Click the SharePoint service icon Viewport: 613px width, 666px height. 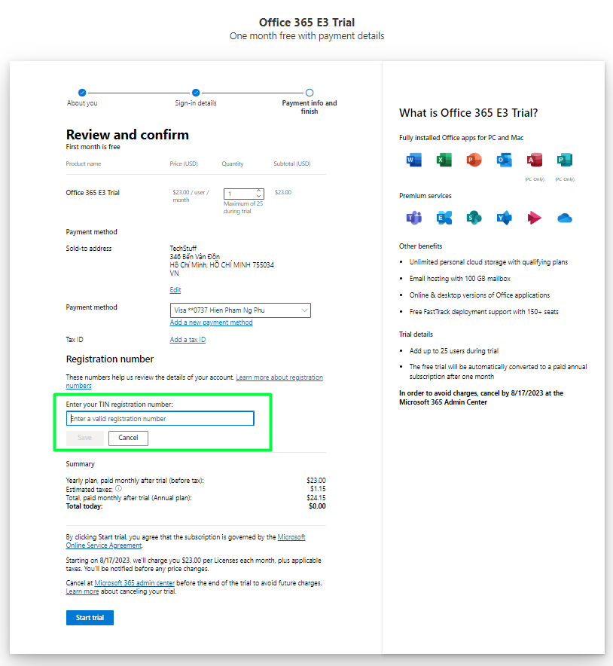[x=474, y=218]
